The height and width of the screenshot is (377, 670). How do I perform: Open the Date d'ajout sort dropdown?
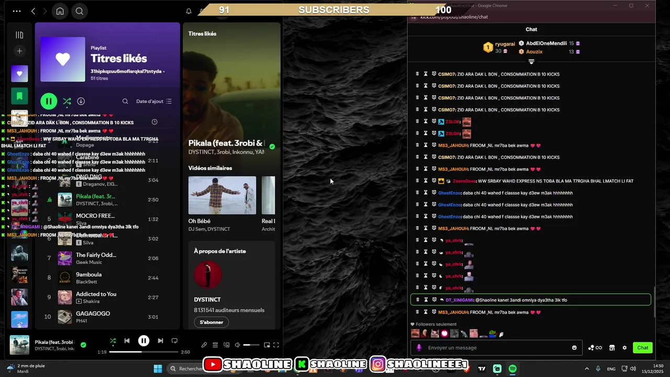coord(154,101)
